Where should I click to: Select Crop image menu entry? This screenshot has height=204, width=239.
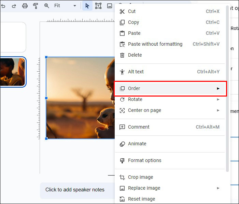tap(170, 177)
